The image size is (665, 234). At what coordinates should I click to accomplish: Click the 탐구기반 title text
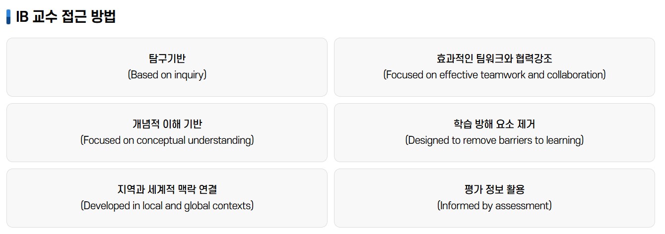click(x=167, y=58)
